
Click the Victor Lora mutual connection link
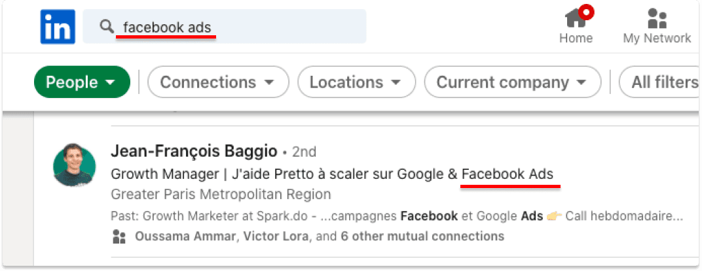click(x=276, y=236)
